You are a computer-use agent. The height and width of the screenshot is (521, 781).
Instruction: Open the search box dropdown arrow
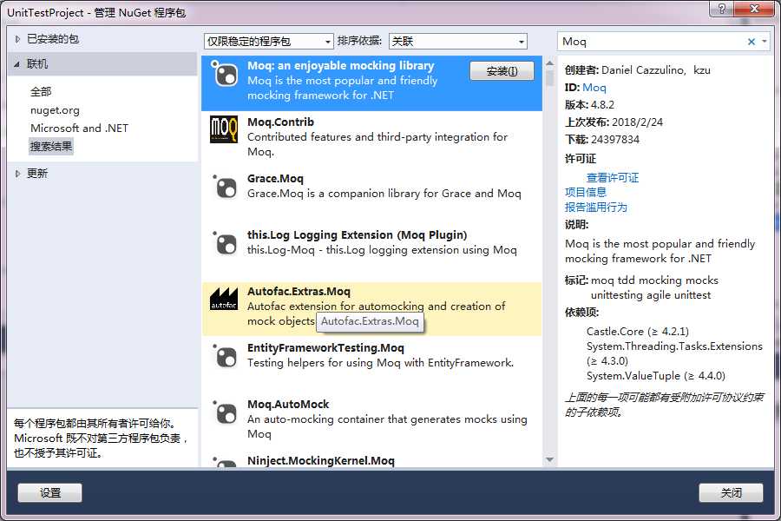point(764,42)
